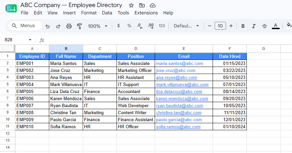292x153 pixels.
Task: Select cell with date 01/10/2024
Action: pyautogui.click(x=230, y=127)
